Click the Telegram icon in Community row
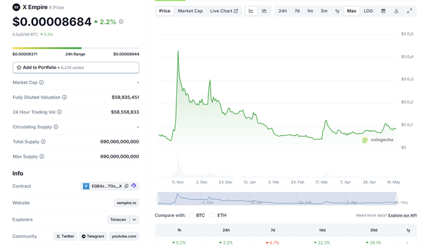Viewport: 430px width, 245px height. 84,236
